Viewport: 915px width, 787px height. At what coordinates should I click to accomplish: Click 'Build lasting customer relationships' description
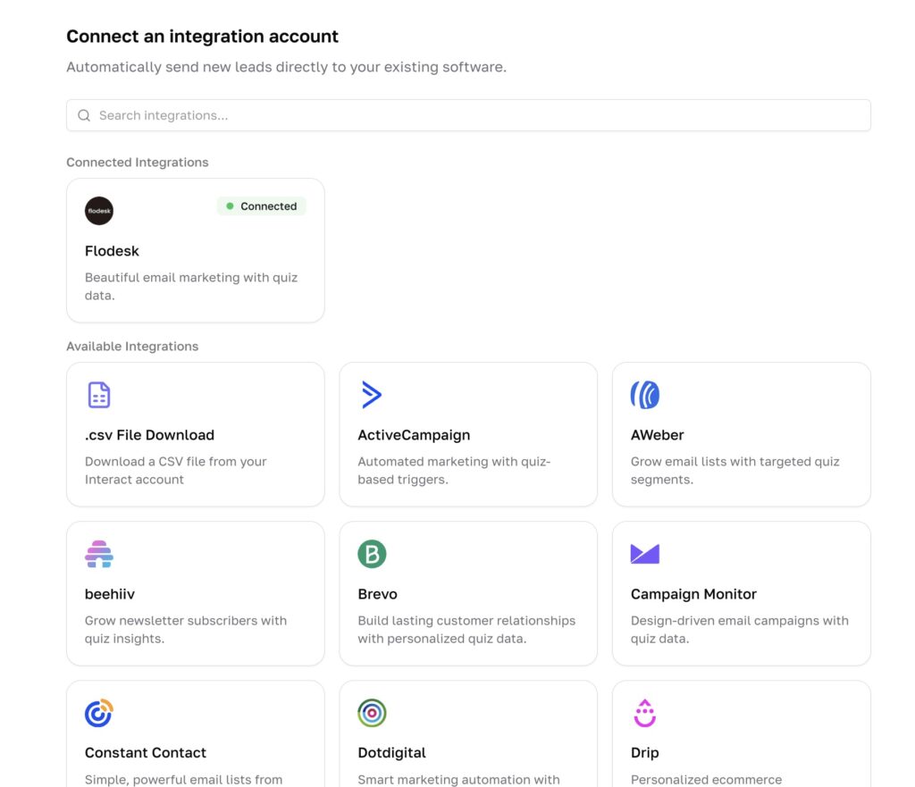(466, 620)
